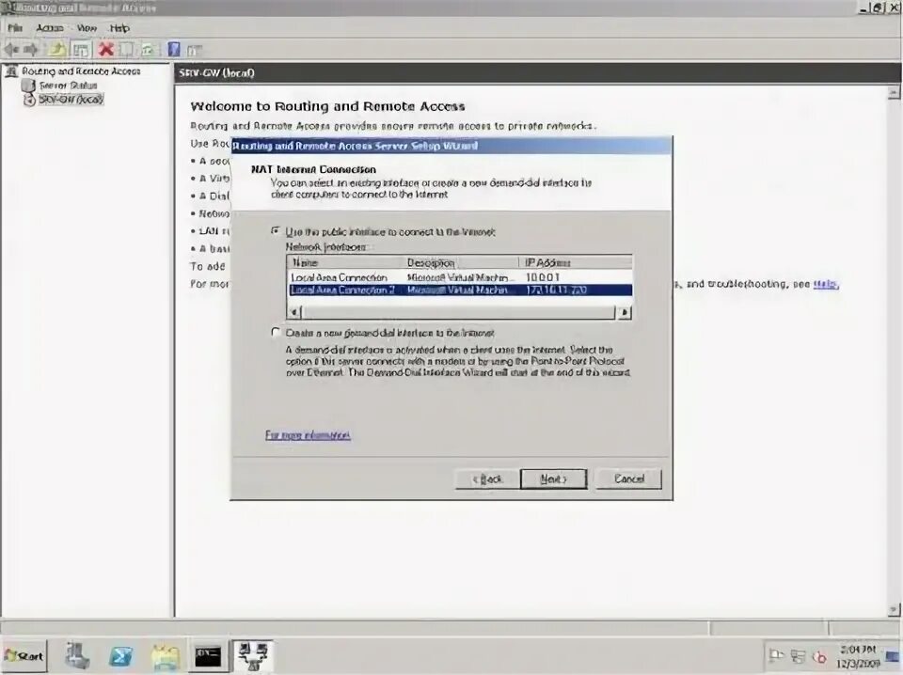Select the Local Area Connection 2 row

coord(460,290)
